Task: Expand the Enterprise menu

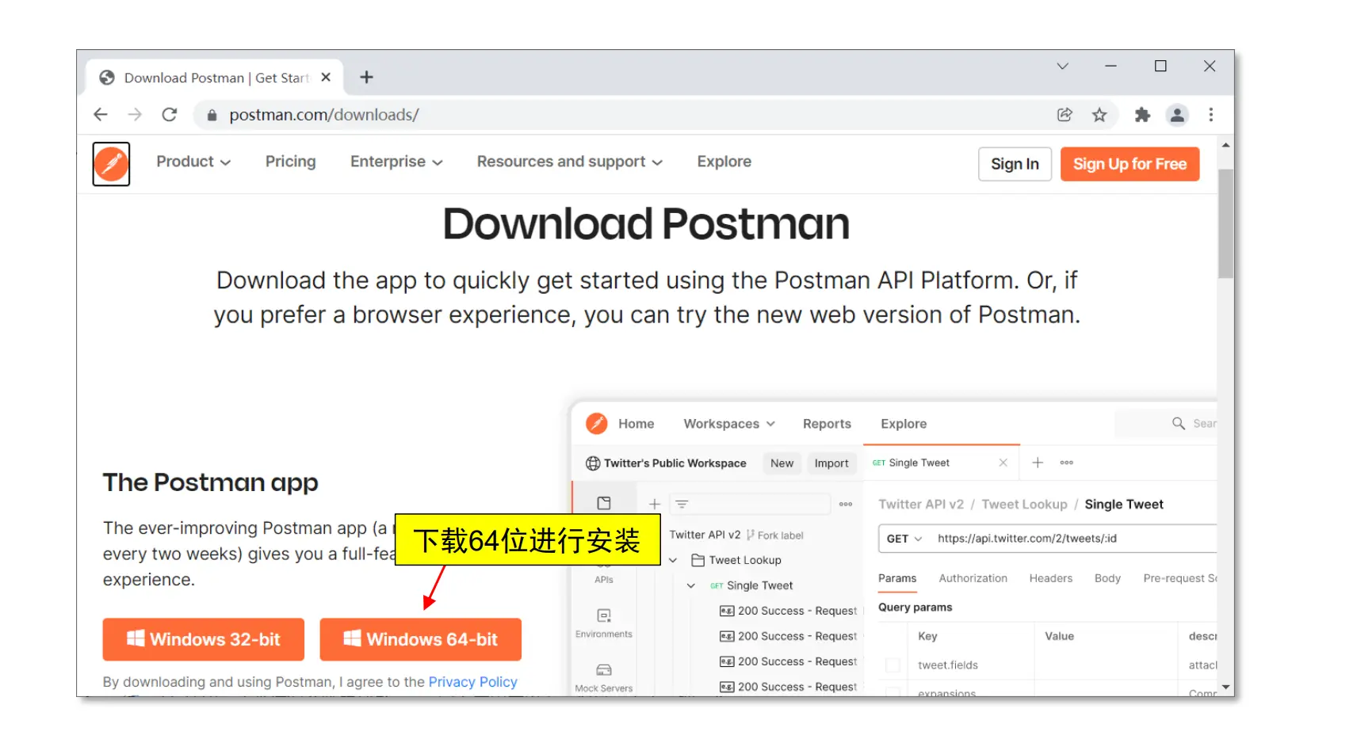Action: click(396, 162)
